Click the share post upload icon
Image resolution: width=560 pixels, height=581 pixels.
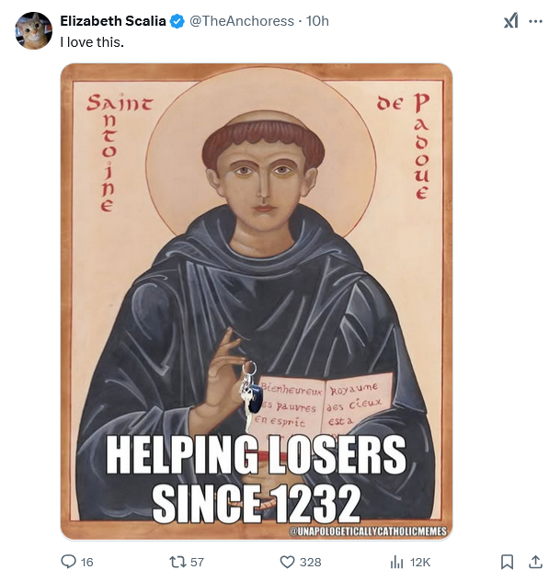[535, 562]
